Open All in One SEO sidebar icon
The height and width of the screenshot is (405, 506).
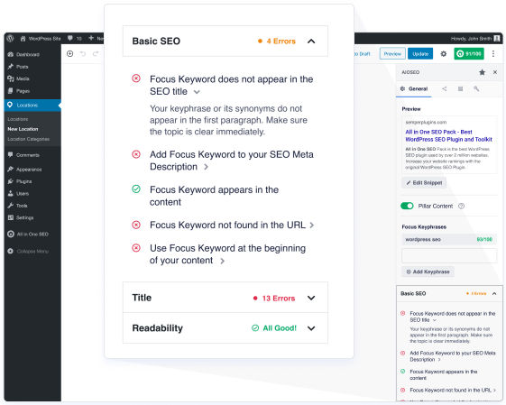11,235
